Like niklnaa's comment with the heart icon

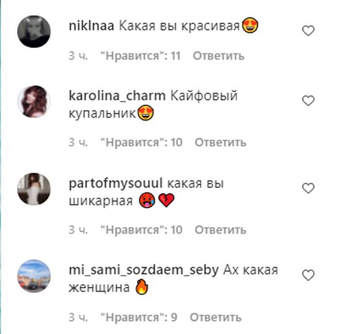(x=308, y=31)
